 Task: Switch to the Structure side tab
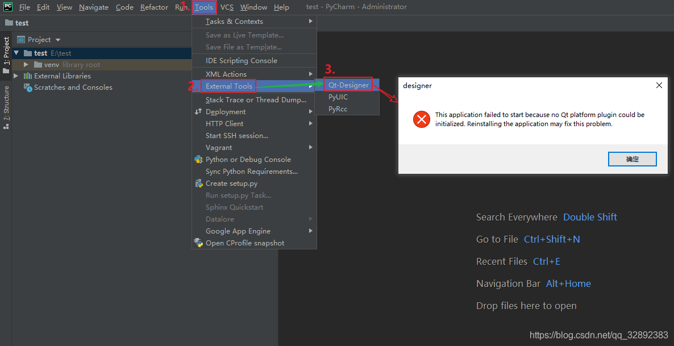pos(6,107)
